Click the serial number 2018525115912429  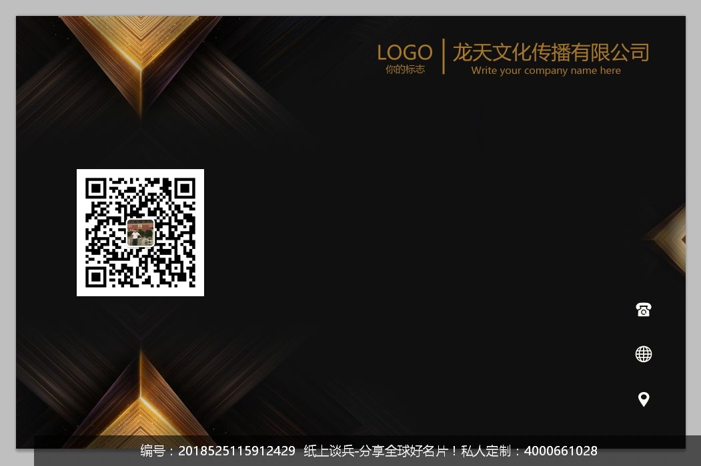pos(237,451)
